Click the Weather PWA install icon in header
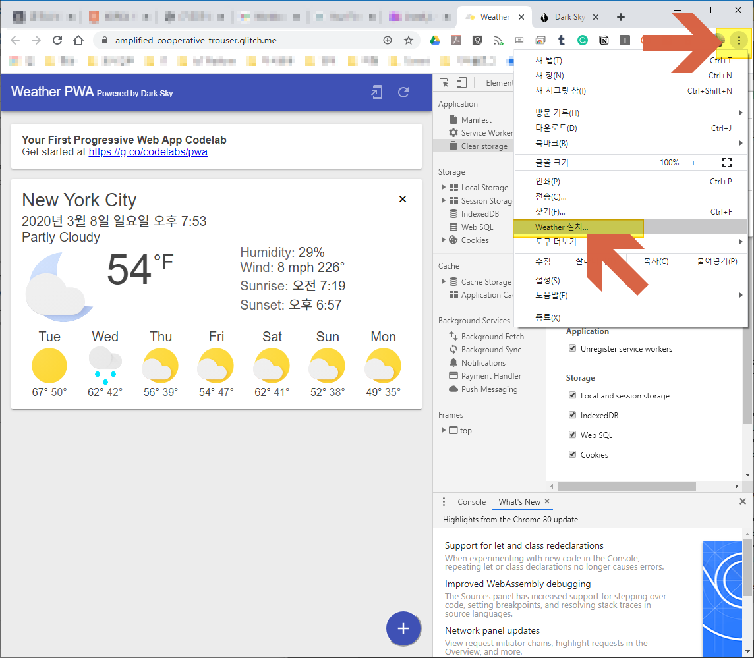 click(x=377, y=92)
